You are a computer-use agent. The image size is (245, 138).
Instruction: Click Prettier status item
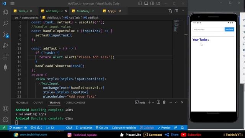(164, 128)
